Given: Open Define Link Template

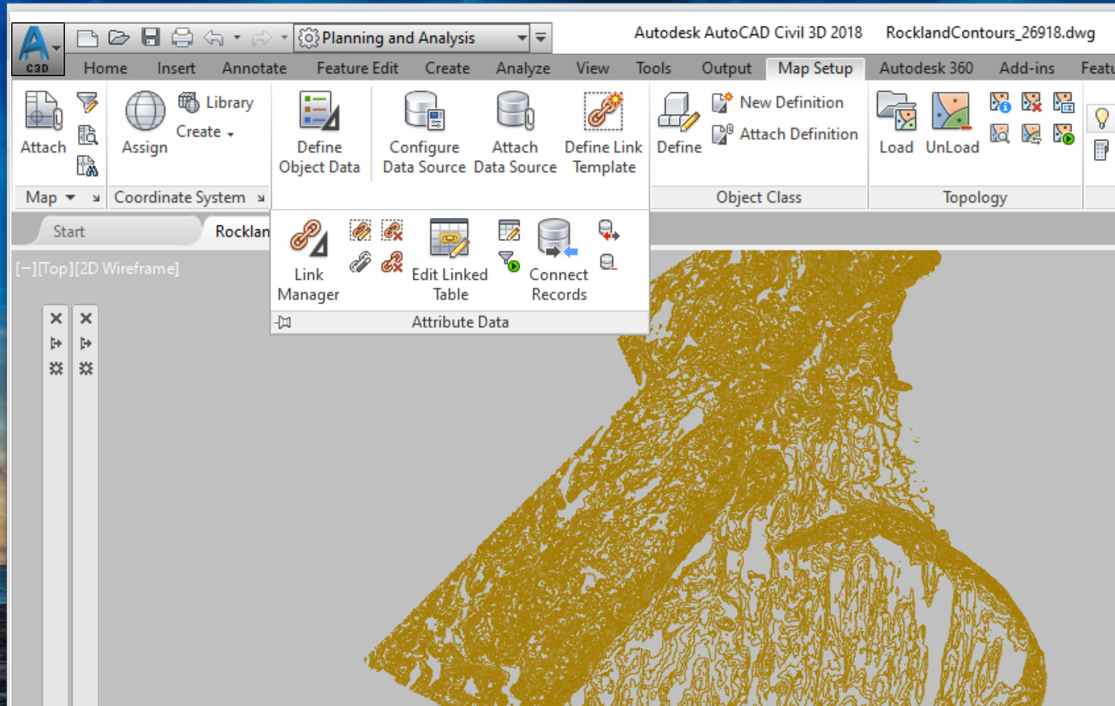Looking at the screenshot, I should coord(603,133).
